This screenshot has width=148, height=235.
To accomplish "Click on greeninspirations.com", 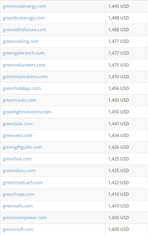I will click(x=25, y=77).
